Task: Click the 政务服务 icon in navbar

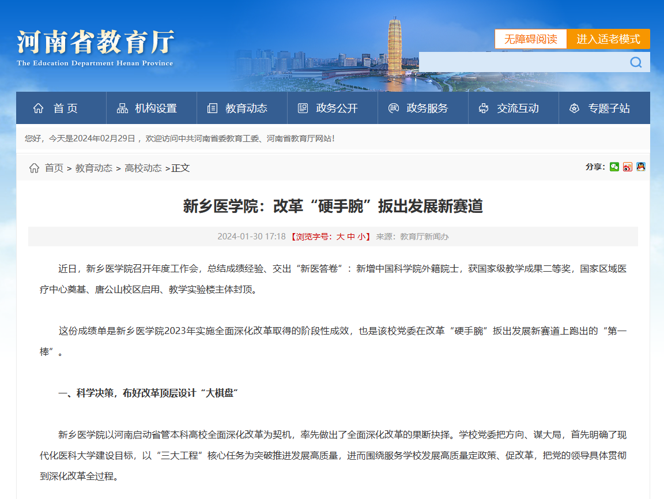Action: (x=394, y=108)
